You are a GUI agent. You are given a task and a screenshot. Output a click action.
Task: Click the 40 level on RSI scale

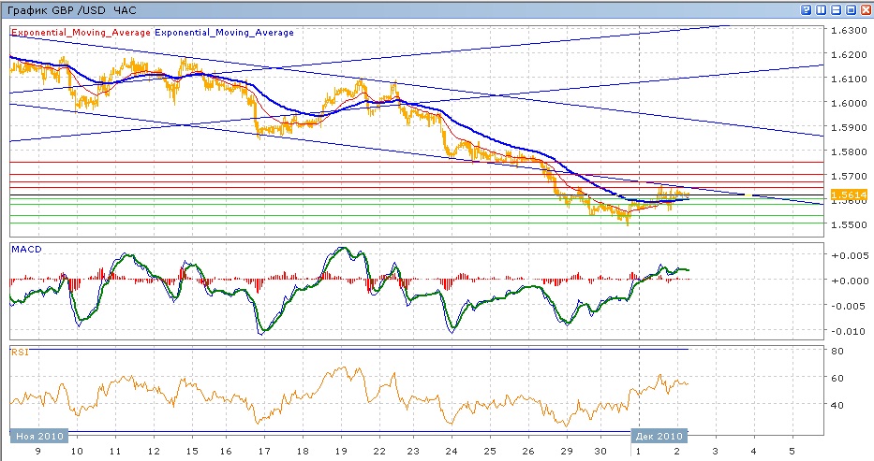[837, 406]
